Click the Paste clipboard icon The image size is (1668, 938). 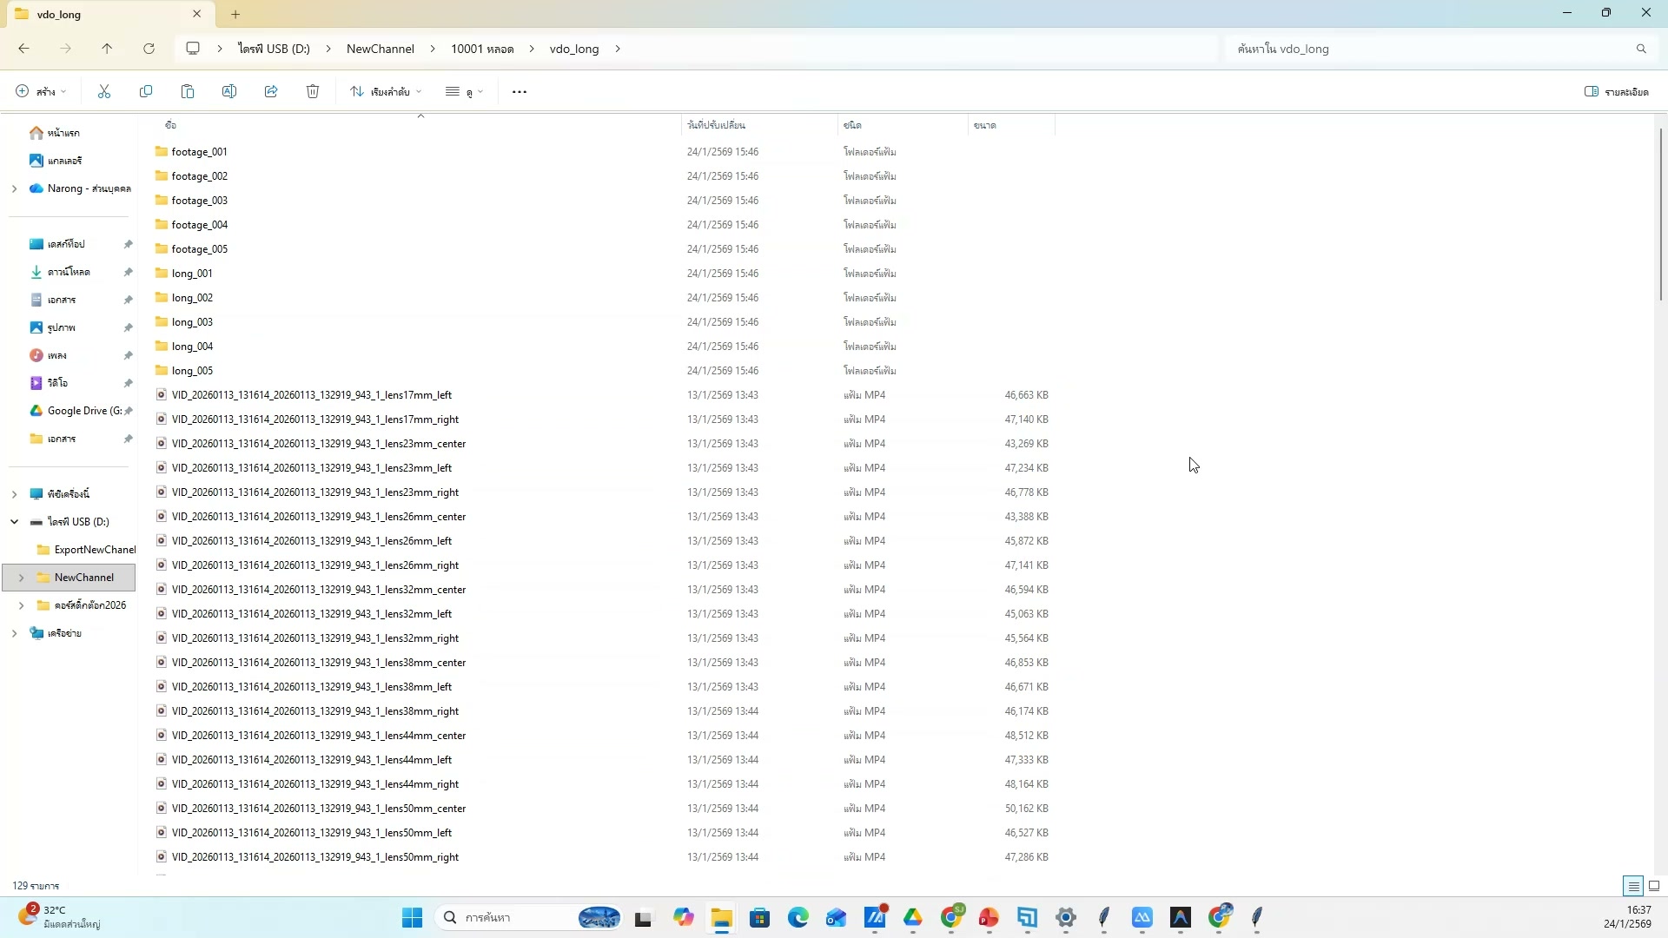coord(188,92)
